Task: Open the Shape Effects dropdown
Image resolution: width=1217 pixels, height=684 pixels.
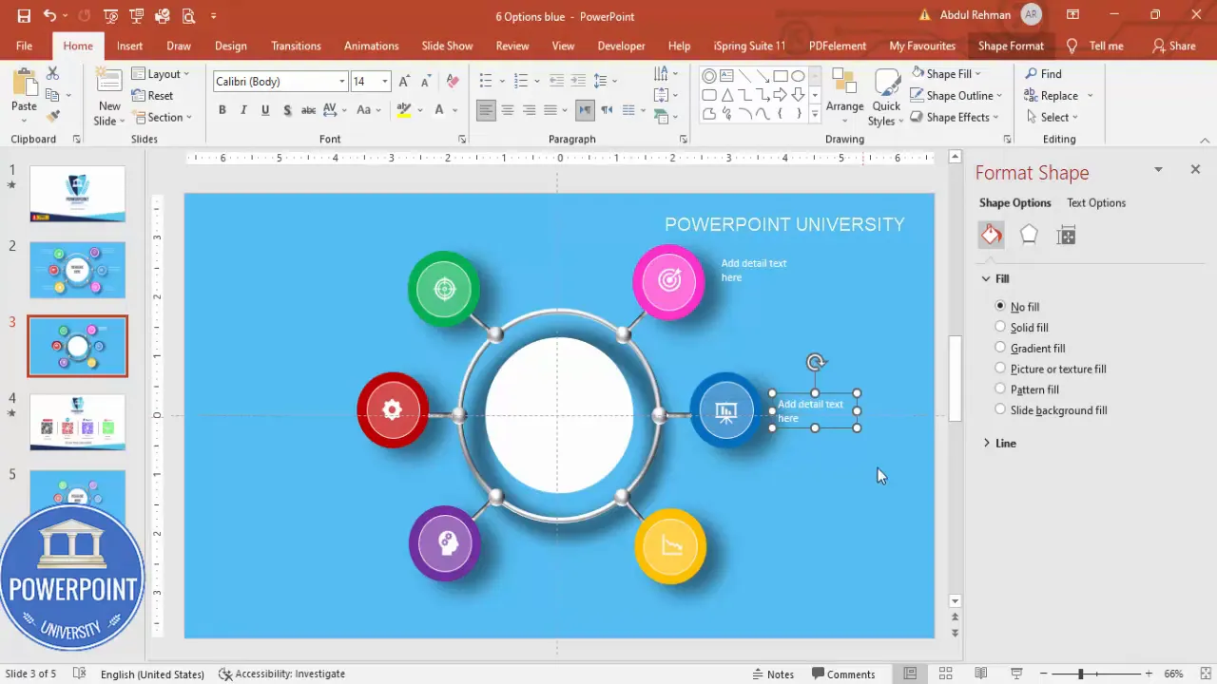Action: 955,117
